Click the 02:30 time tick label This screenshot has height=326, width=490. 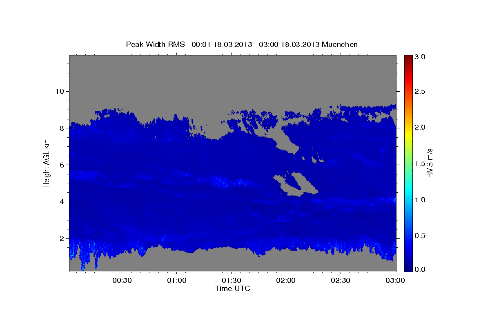click(340, 281)
